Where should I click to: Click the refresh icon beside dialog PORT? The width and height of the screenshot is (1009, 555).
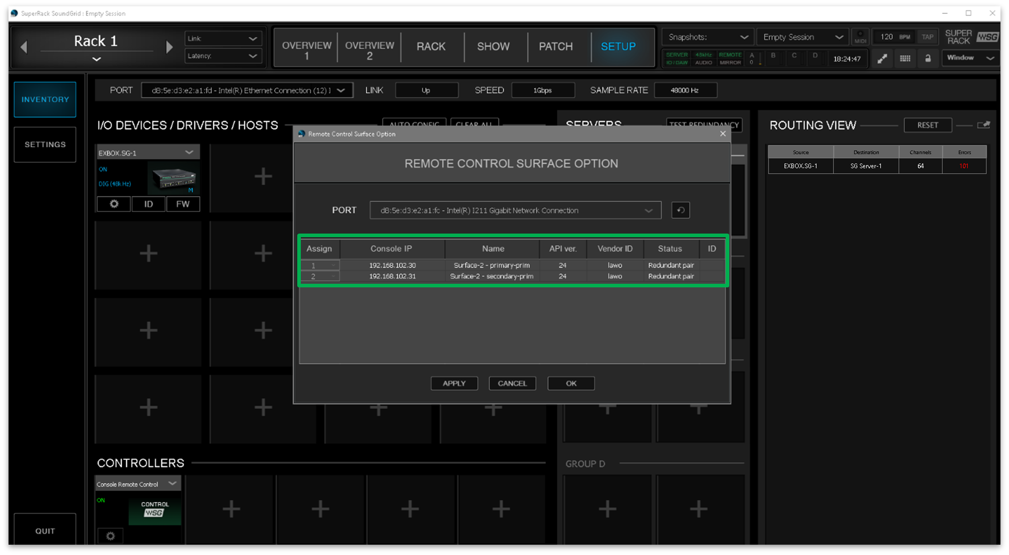(x=680, y=210)
